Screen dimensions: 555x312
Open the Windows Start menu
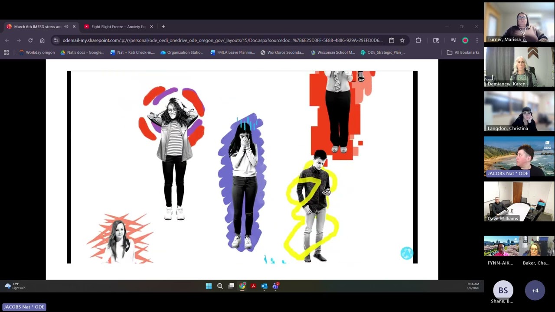coord(209,286)
